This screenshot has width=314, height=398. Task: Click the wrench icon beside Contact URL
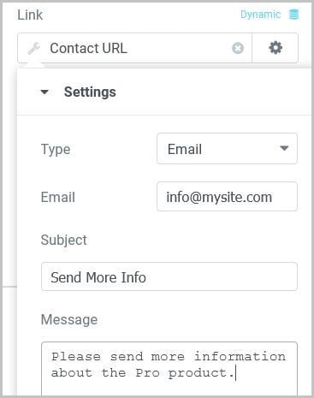[x=33, y=48]
